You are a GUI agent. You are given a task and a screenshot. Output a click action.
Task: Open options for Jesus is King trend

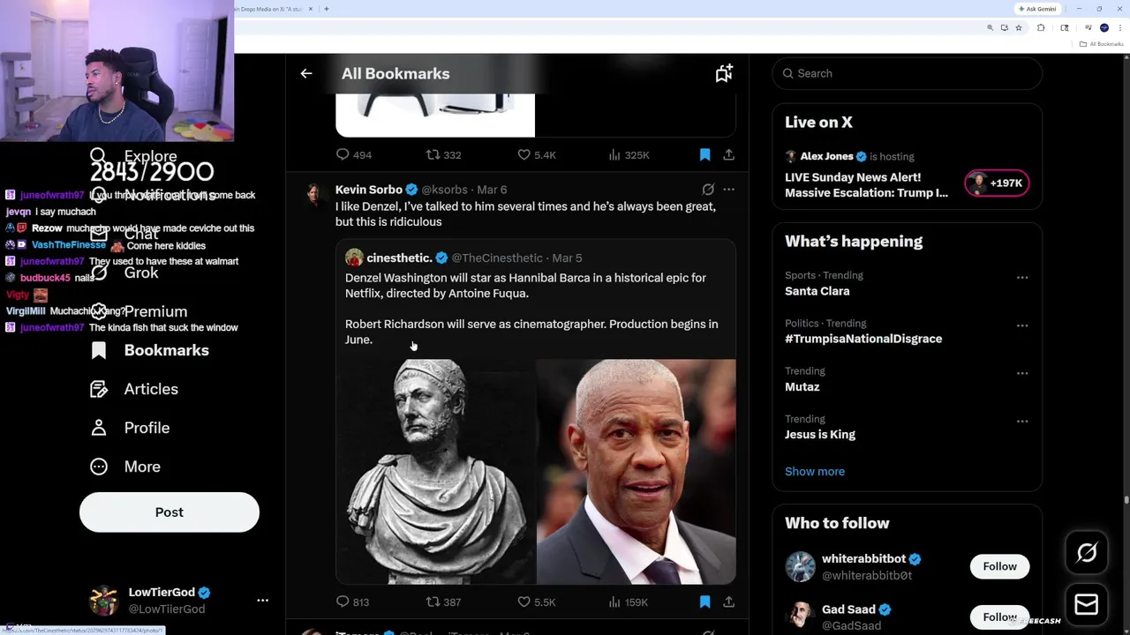pyautogui.click(x=1022, y=422)
